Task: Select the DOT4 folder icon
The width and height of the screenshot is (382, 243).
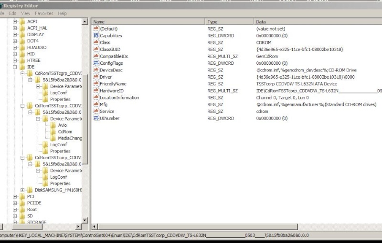Action: [x=22, y=41]
